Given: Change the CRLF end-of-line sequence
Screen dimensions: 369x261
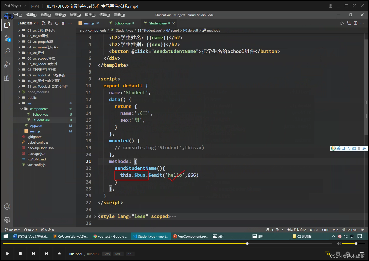Looking at the screenshot, I should (x=325, y=230).
